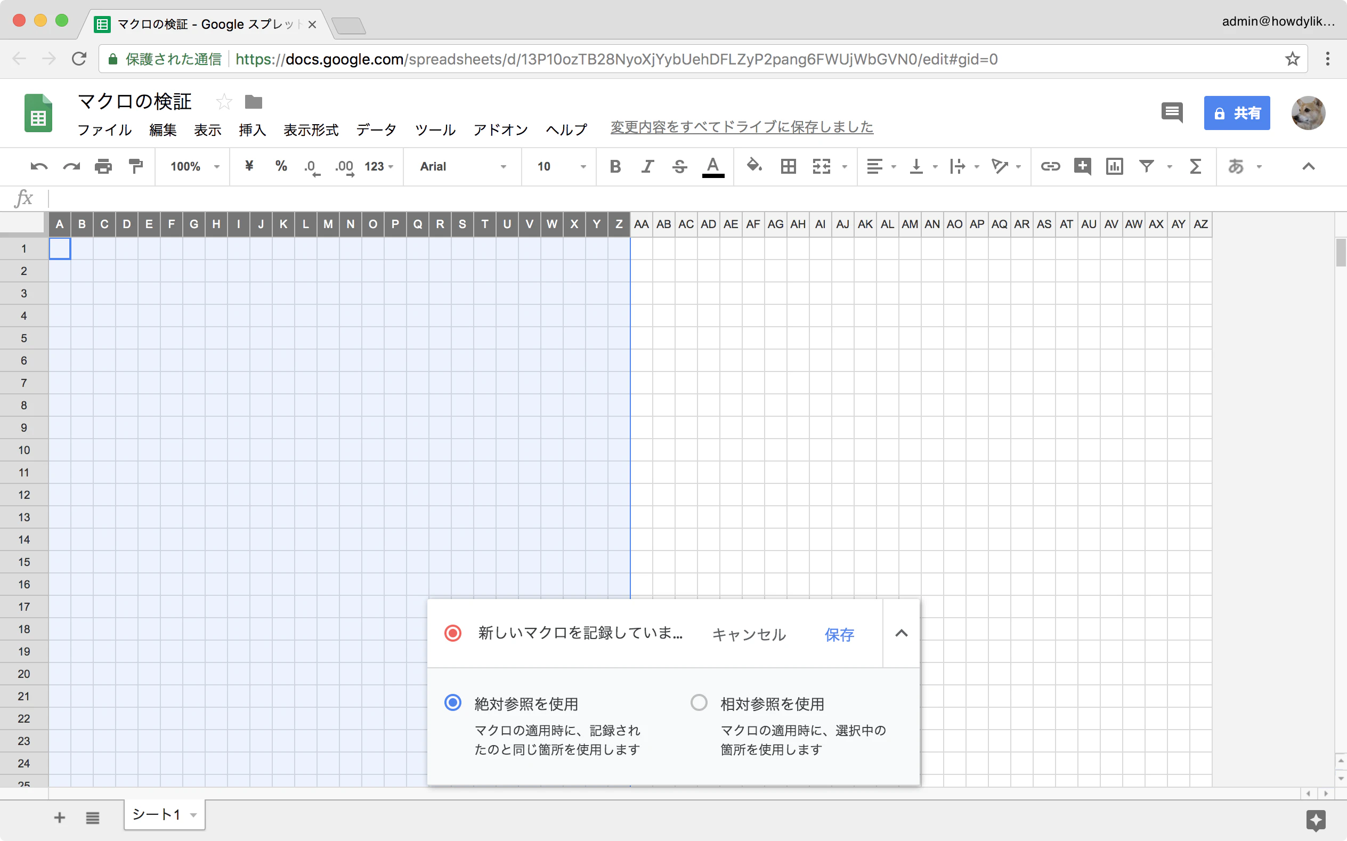Increase decimal places
This screenshot has width=1347, height=841.
pyautogui.click(x=345, y=167)
